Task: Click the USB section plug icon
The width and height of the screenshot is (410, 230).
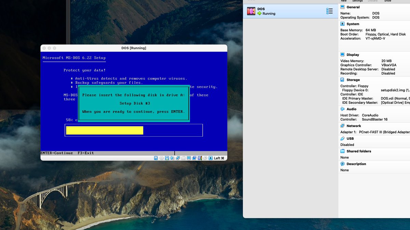Action: click(343, 138)
